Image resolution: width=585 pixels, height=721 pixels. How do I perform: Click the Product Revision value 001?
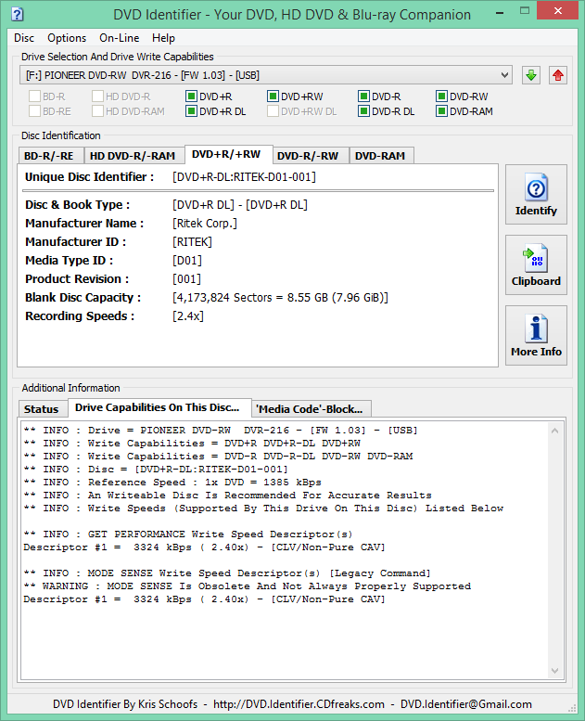pos(186,279)
